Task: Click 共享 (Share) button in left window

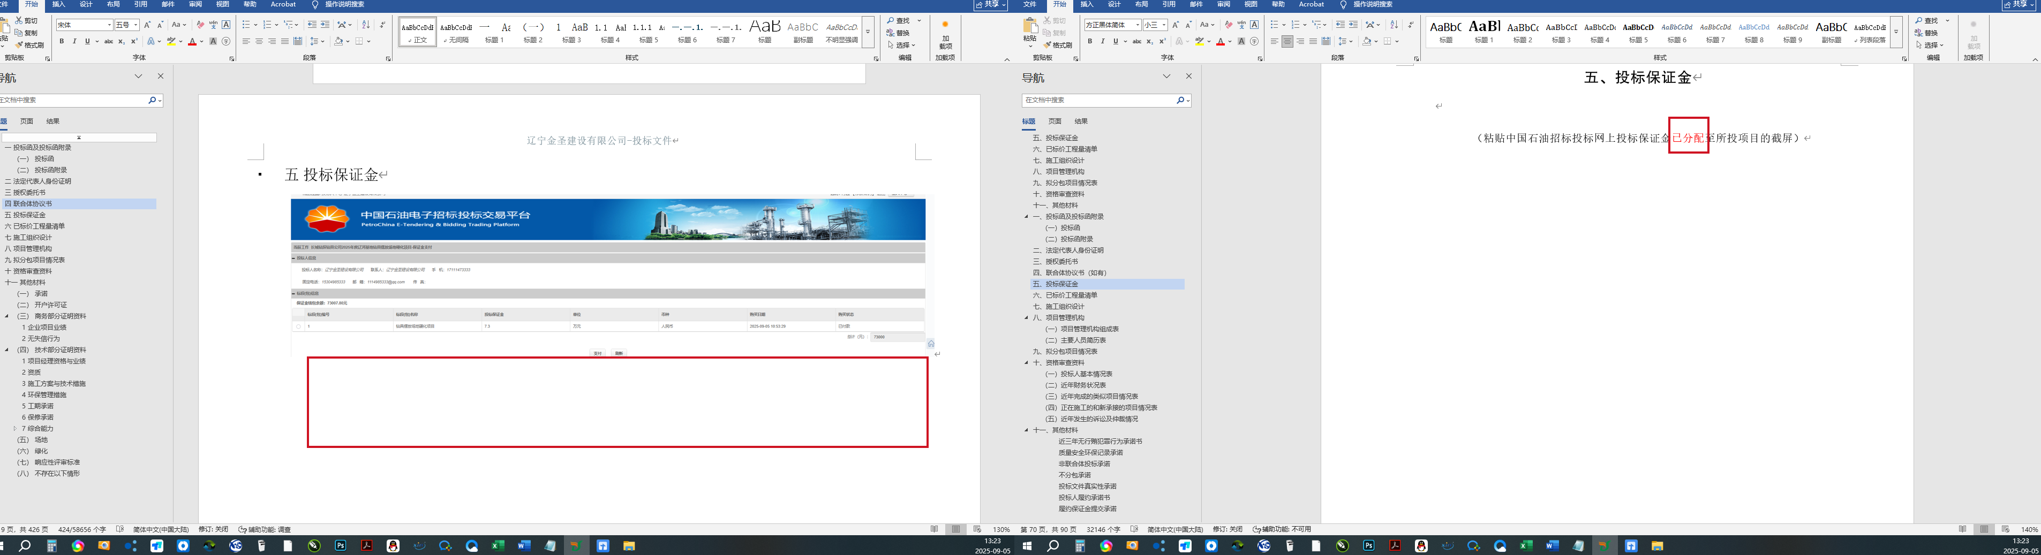Action: tap(990, 5)
